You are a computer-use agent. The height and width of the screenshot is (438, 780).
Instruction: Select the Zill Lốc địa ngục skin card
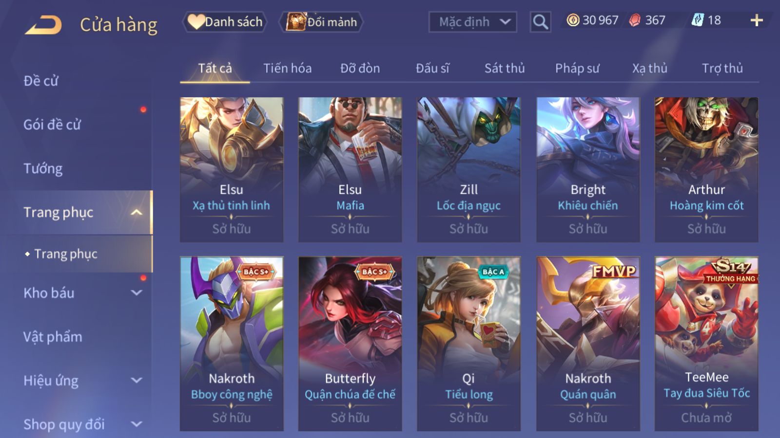click(x=468, y=169)
